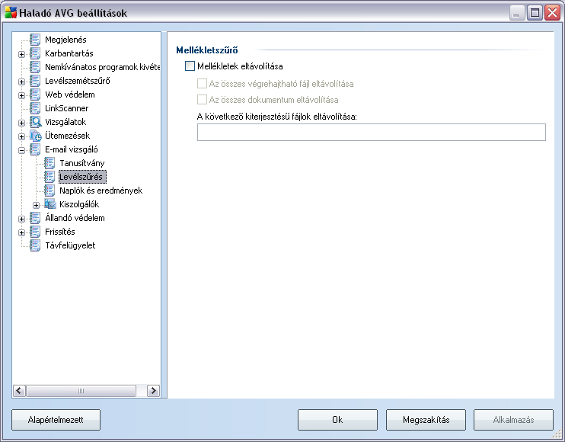Click the Levélszűrés notebook icon
Image resolution: width=565 pixels, height=442 pixels.
(49, 177)
